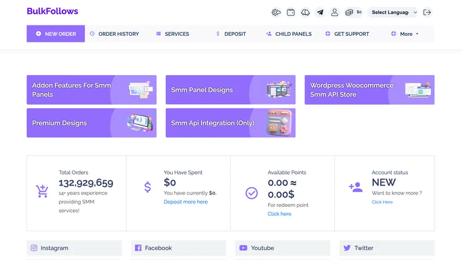Image resolution: width=462 pixels, height=260 pixels.
Task: Select Child Panels in the navbar
Action: coord(289,34)
